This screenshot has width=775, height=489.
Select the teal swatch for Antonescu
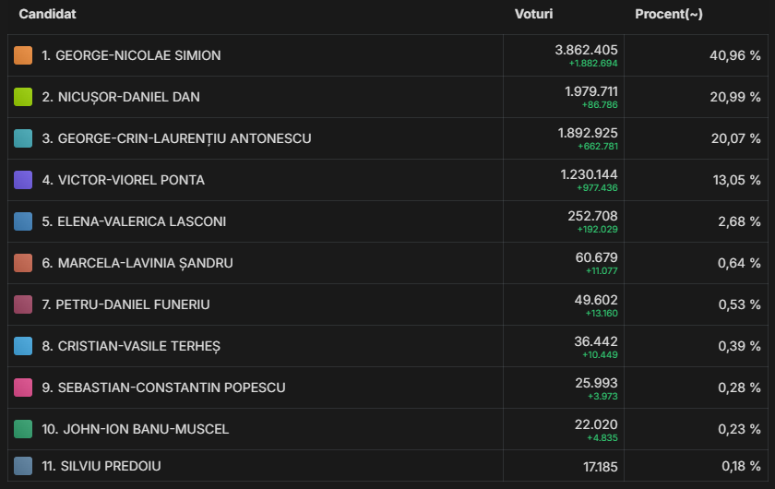coord(23,138)
